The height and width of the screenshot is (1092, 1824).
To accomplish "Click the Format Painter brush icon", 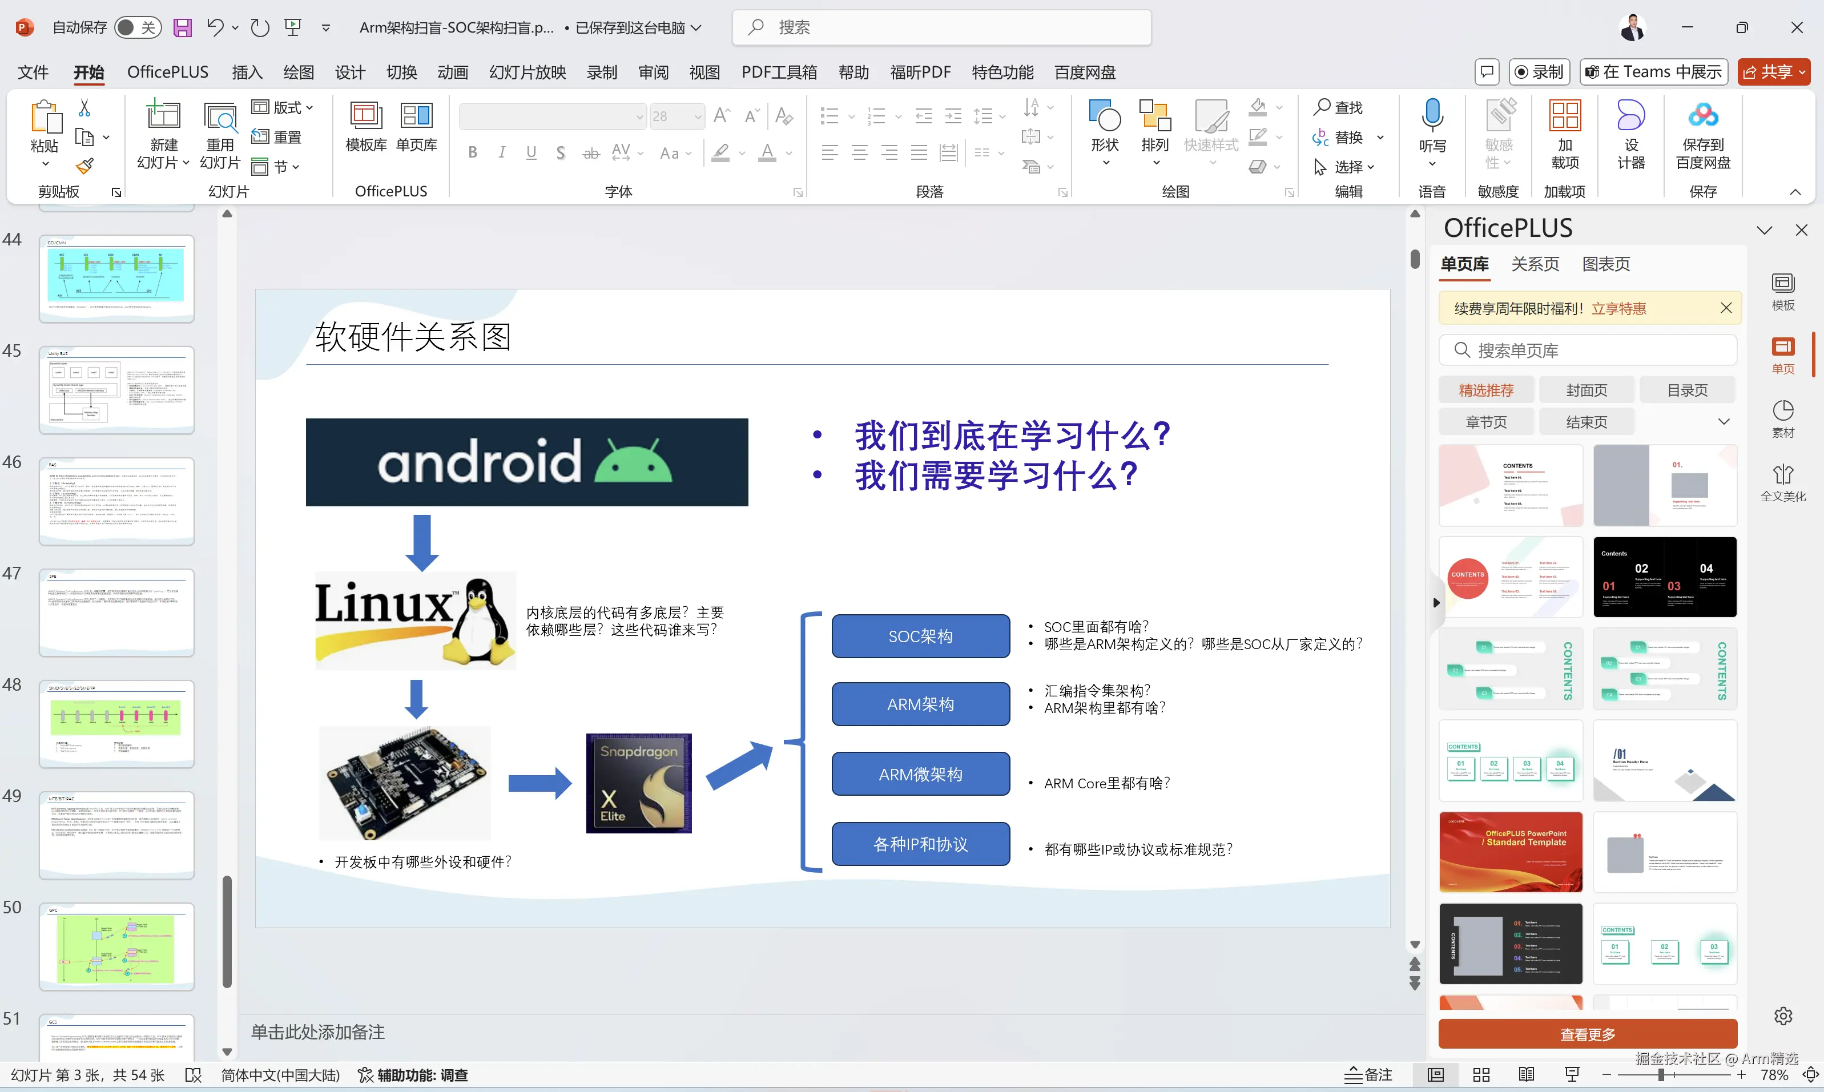I will [x=86, y=166].
